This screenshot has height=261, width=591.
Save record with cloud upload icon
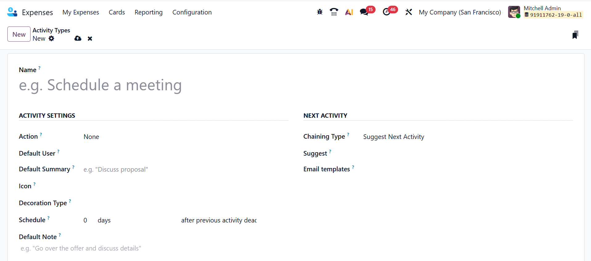(x=78, y=39)
